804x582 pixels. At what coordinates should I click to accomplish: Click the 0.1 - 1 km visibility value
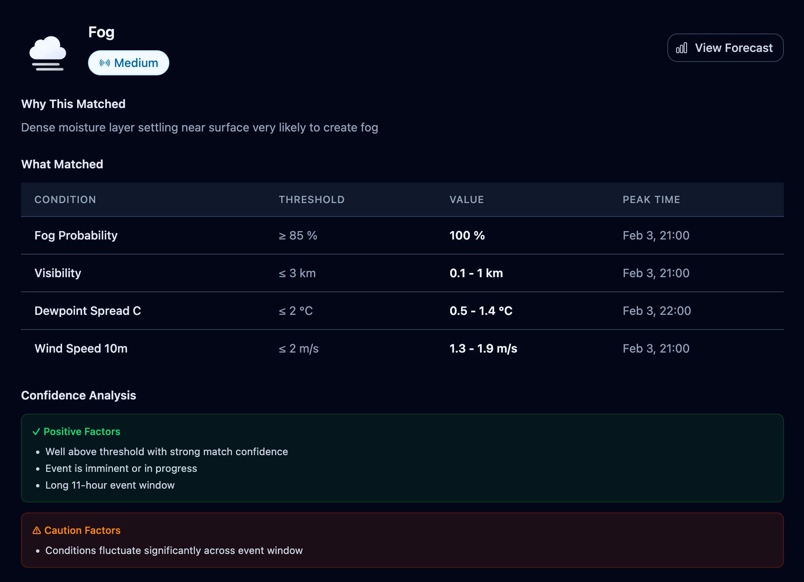pos(476,273)
